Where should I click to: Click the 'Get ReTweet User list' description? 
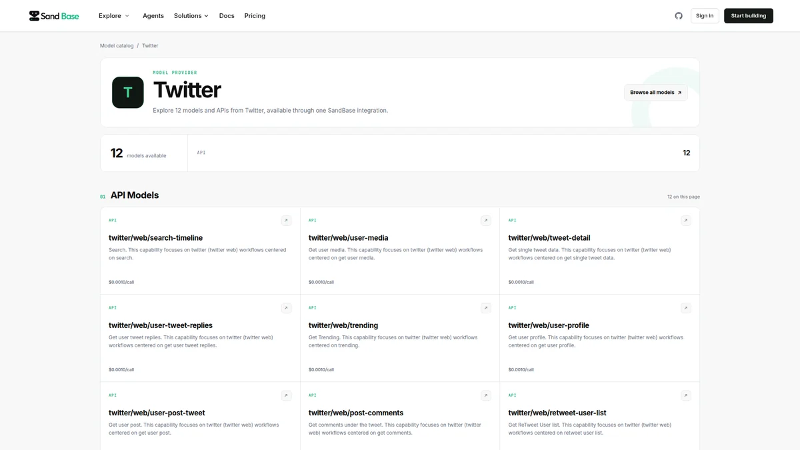pyautogui.click(x=590, y=429)
